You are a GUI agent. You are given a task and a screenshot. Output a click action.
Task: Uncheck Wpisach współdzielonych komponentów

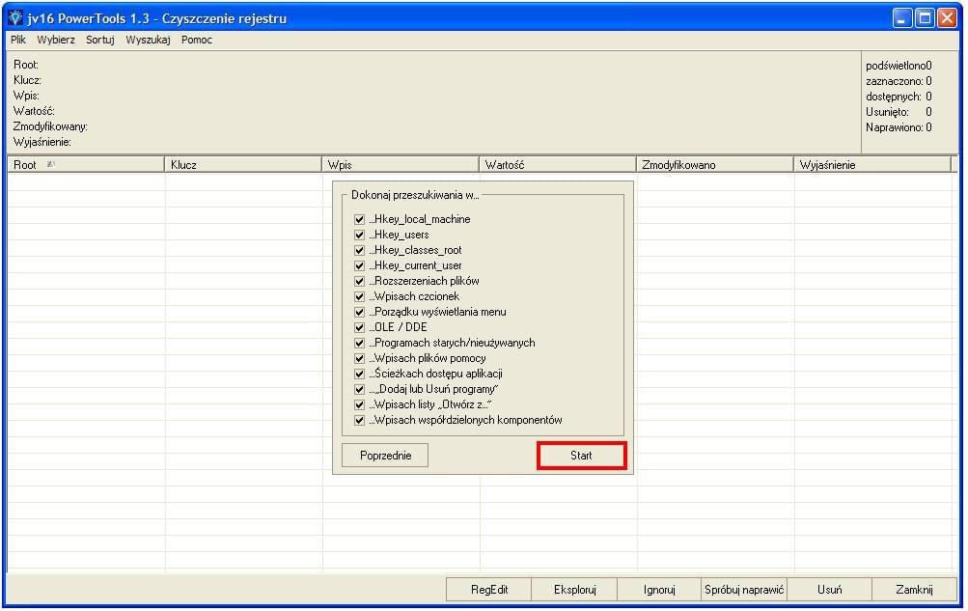[360, 420]
